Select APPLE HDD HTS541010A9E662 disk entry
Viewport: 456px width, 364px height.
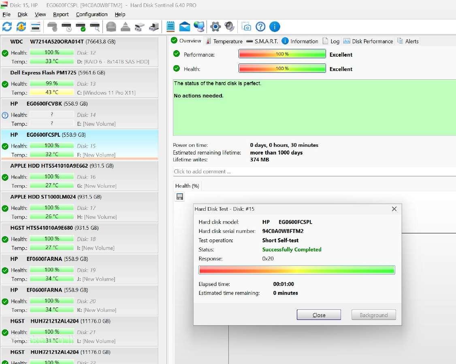tap(79, 176)
